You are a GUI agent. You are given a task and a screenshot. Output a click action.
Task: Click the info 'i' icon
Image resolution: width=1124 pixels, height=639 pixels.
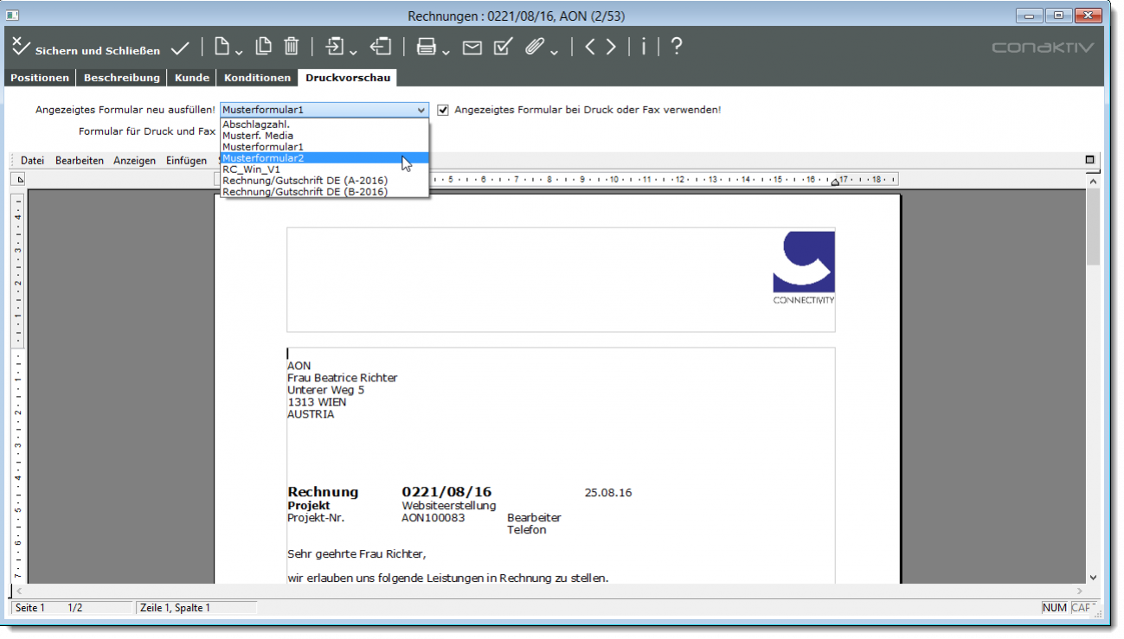click(643, 48)
